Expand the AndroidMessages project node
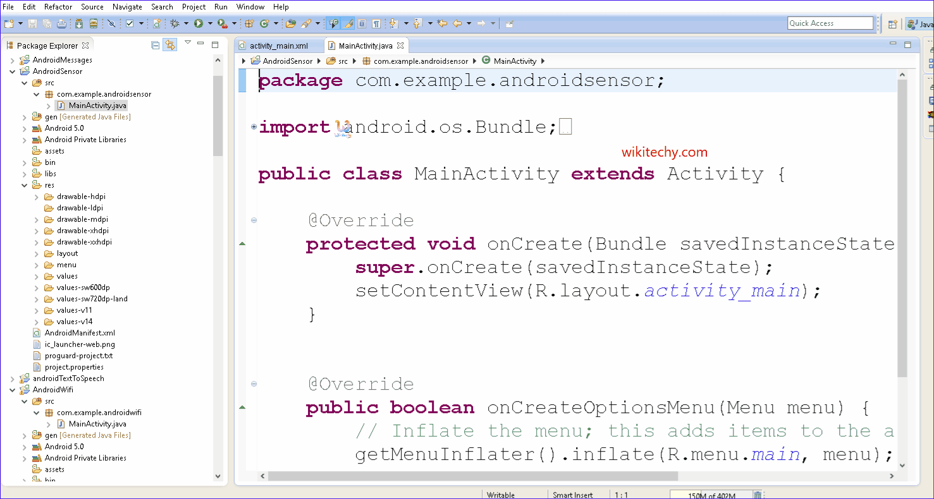This screenshot has width=934, height=499. (13, 60)
